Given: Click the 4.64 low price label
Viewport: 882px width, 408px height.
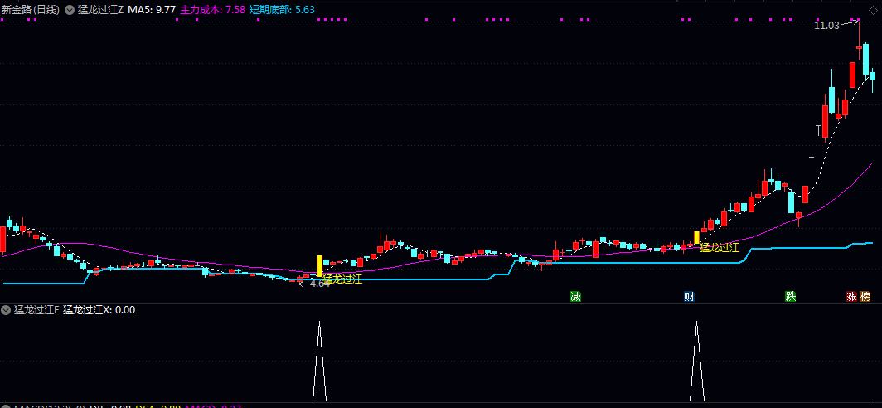Looking at the screenshot, I should [318, 284].
